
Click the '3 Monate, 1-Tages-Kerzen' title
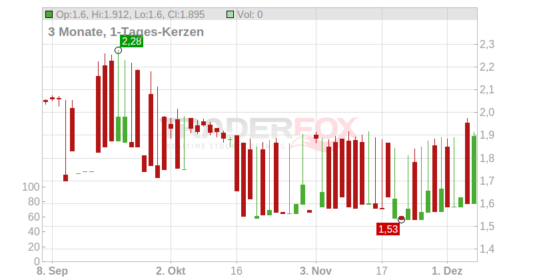pos(126,31)
